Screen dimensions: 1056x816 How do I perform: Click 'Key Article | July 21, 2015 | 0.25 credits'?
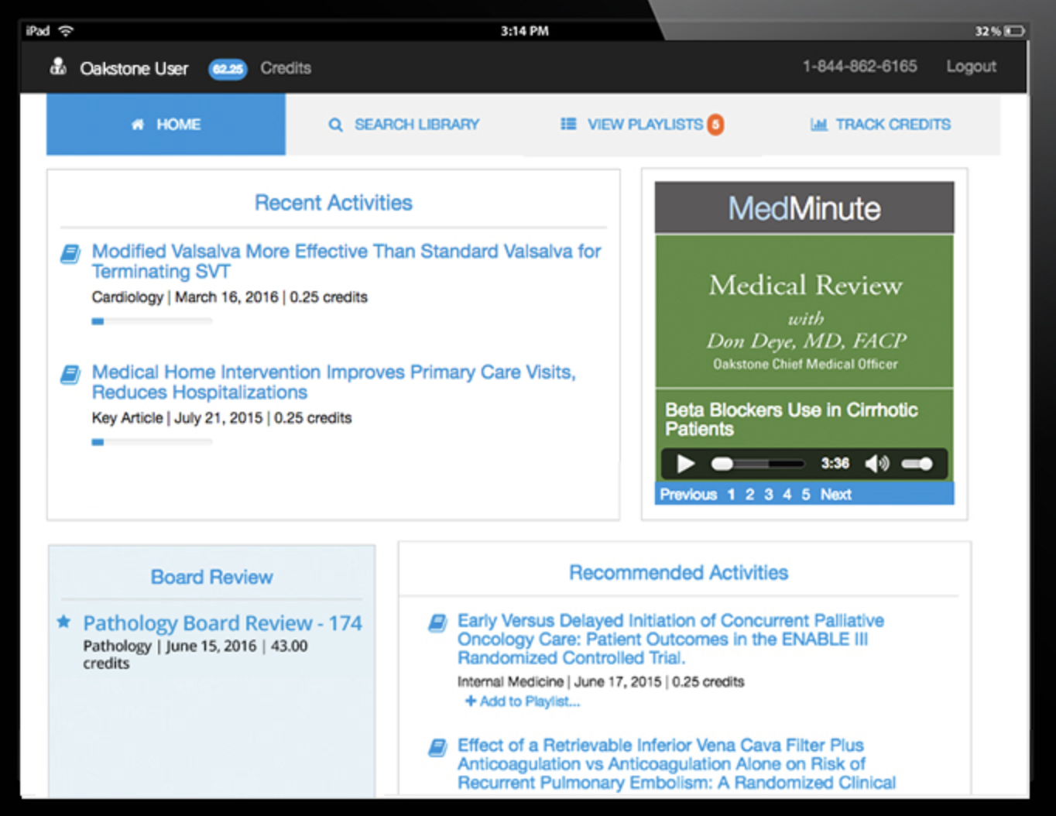pos(221,418)
